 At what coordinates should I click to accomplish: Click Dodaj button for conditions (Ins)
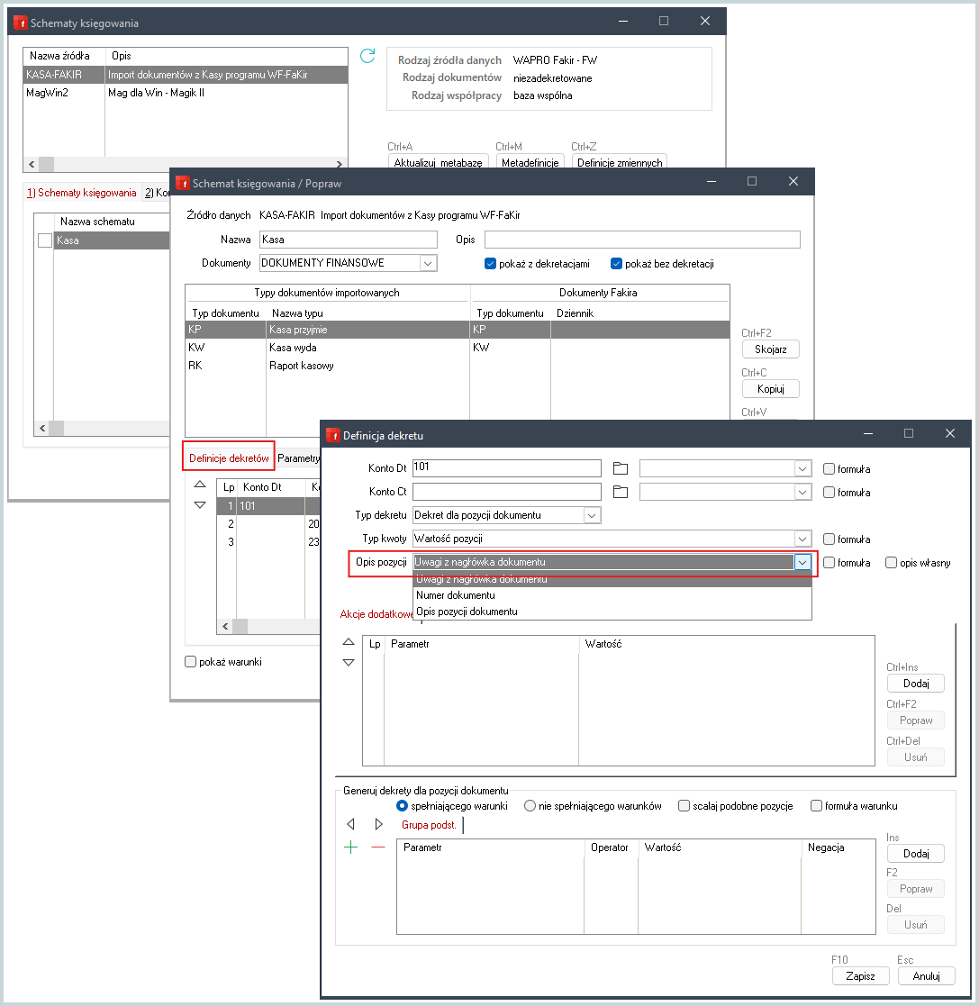[916, 853]
